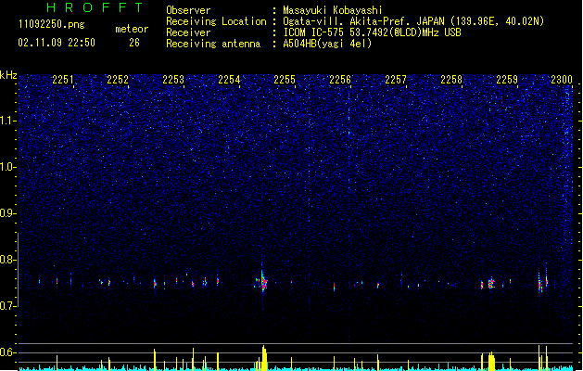The image size is (583, 371).
Task: Click the tallest yellow intensity bar below the 2255 echo
Action: 264,358
